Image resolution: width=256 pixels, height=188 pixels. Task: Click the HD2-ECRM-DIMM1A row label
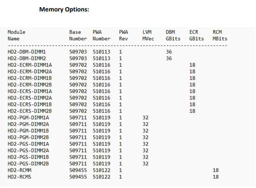click(30, 65)
